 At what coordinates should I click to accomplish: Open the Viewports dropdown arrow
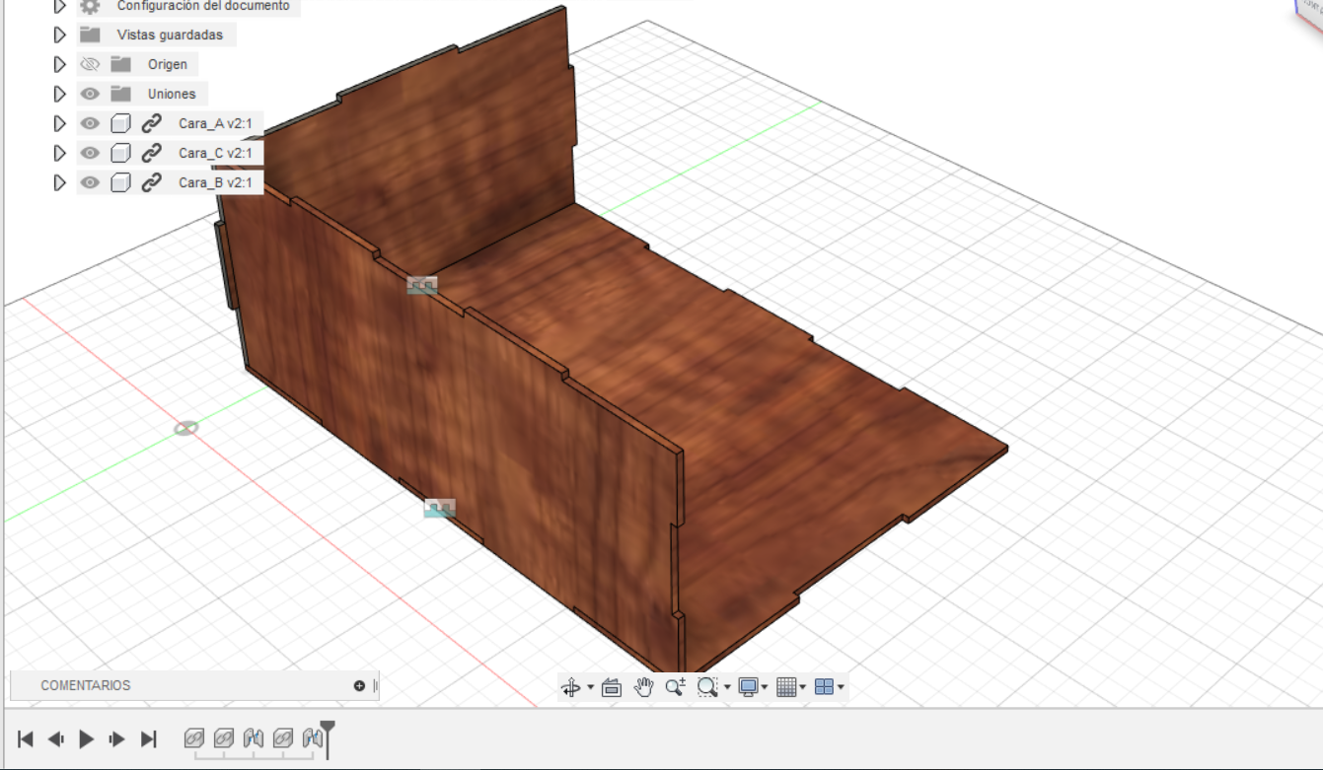coord(841,687)
